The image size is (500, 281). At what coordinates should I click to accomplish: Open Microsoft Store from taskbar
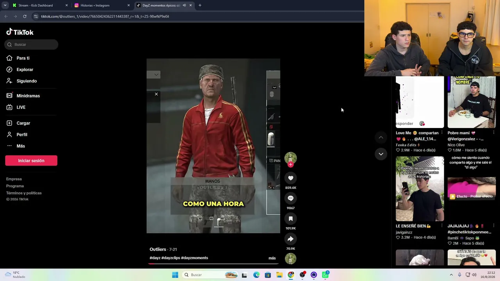[268, 275]
